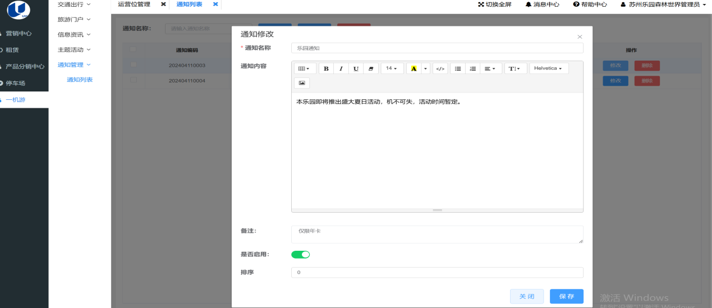This screenshot has width=712, height=308.
Task: Click the insert picture icon
Action: coord(302,83)
